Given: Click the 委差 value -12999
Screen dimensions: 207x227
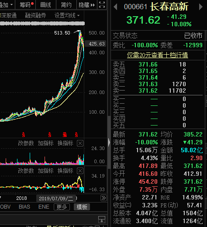Looking at the screenshot, I should [x=193, y=45].
